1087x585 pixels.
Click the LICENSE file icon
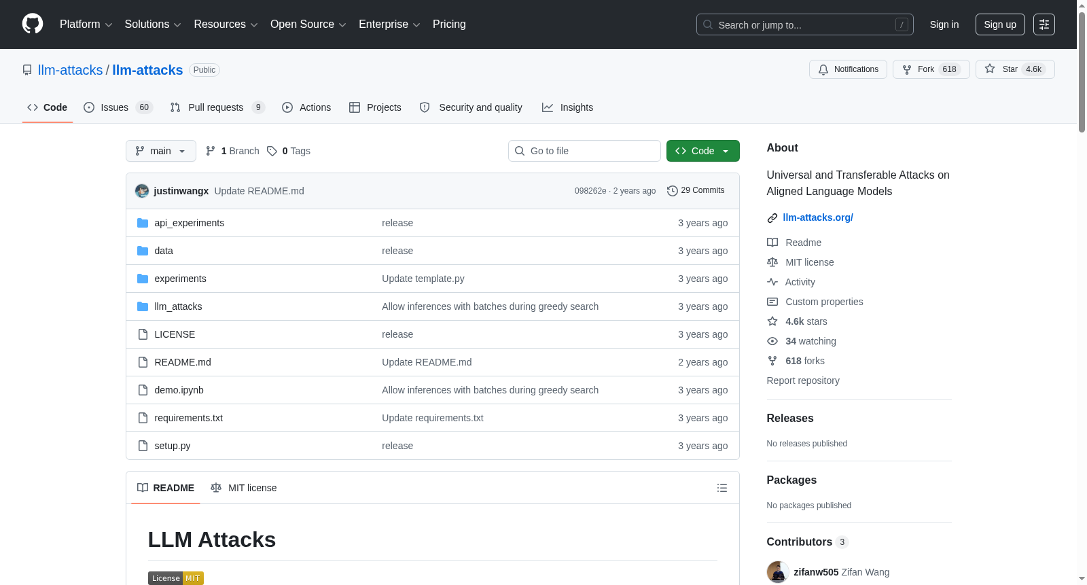(x=143, y=334)
